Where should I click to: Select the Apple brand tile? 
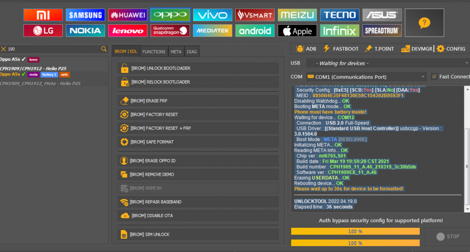click(x=297, y=31)
